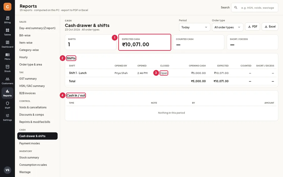Click the 'Opened By' column header
This screenshot has height=177, width=283.
point(121,66)
